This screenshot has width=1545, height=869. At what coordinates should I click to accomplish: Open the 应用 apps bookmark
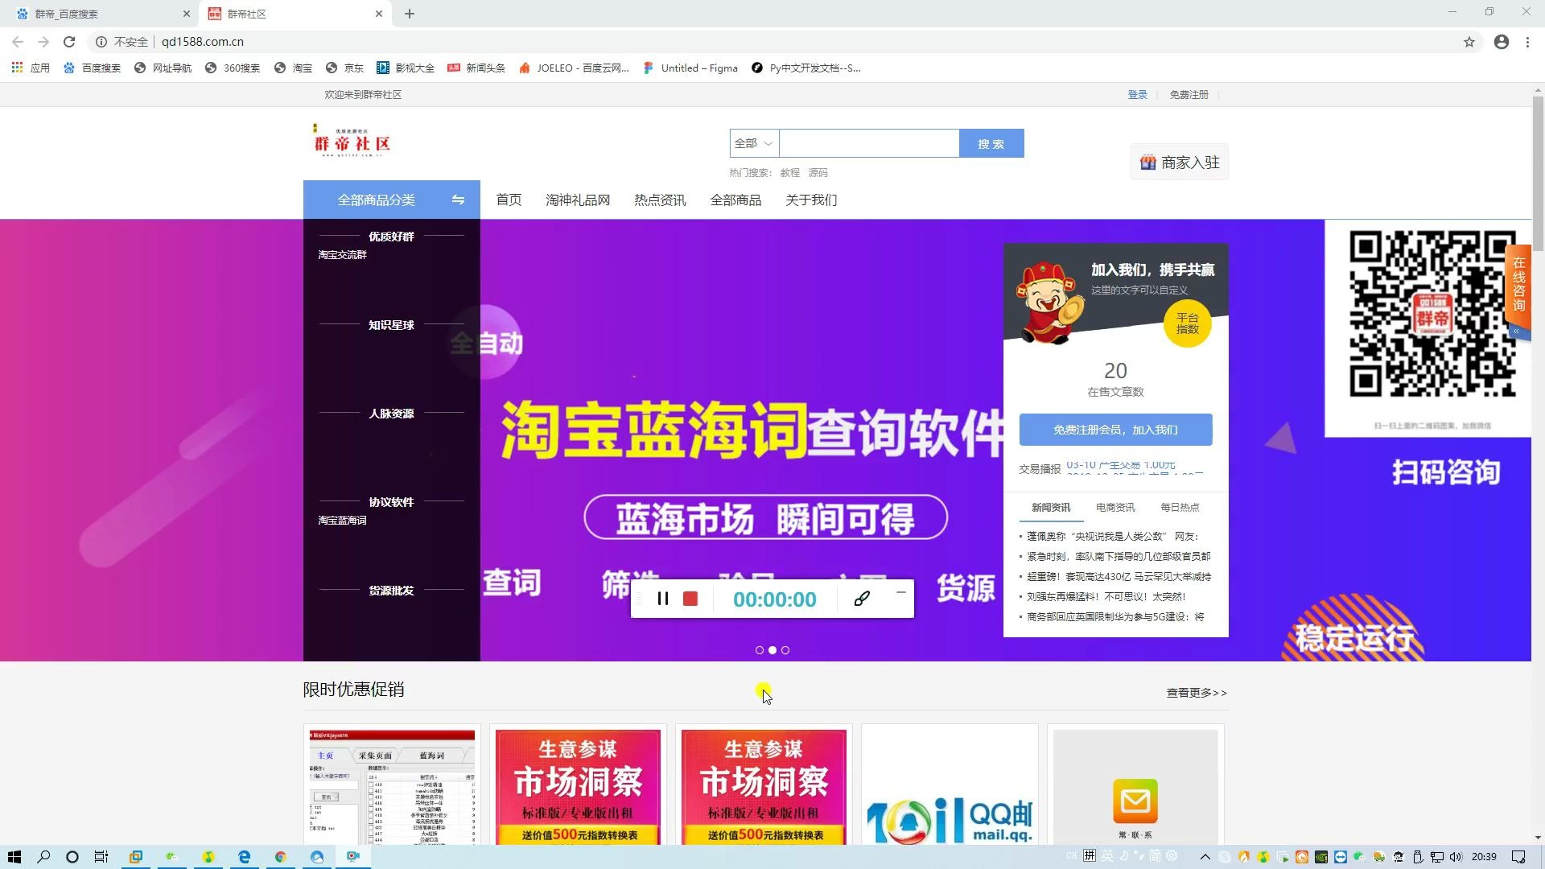click(31, 68)
